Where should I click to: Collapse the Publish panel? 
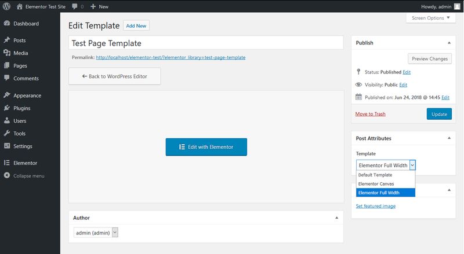coord(449,43)
